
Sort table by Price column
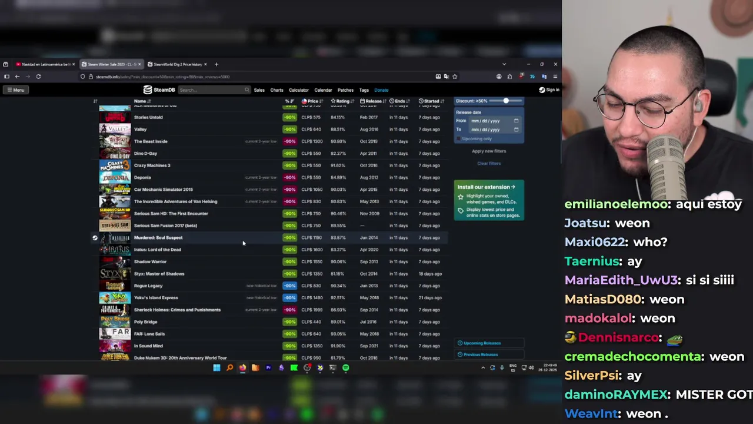312,101
